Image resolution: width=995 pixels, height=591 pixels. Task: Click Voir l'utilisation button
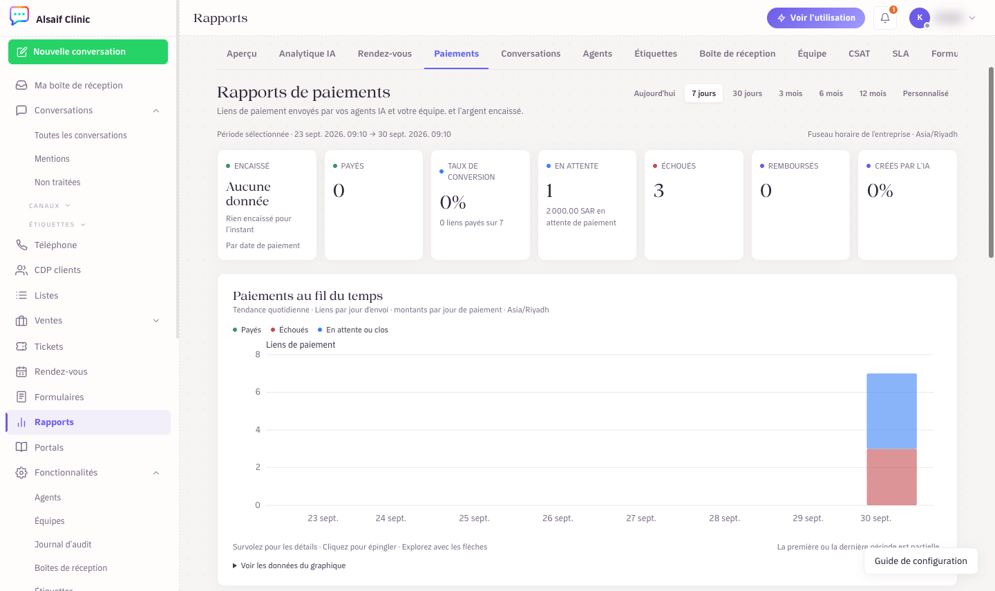pos(816,18)
